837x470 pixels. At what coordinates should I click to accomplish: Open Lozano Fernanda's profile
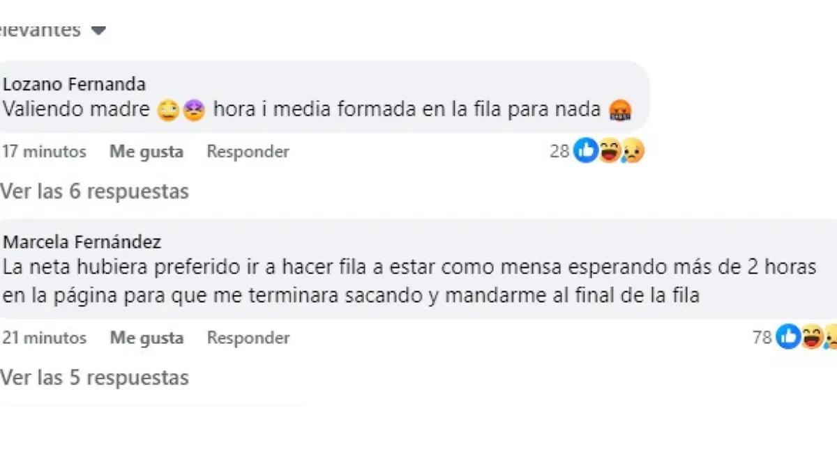(74, 84)
